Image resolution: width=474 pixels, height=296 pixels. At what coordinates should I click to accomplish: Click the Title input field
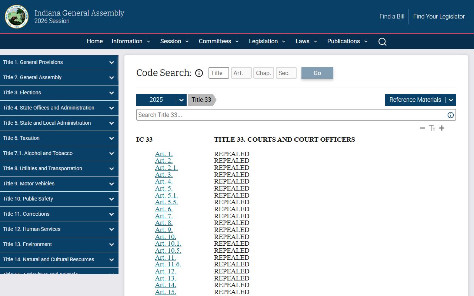coord(219,73)
